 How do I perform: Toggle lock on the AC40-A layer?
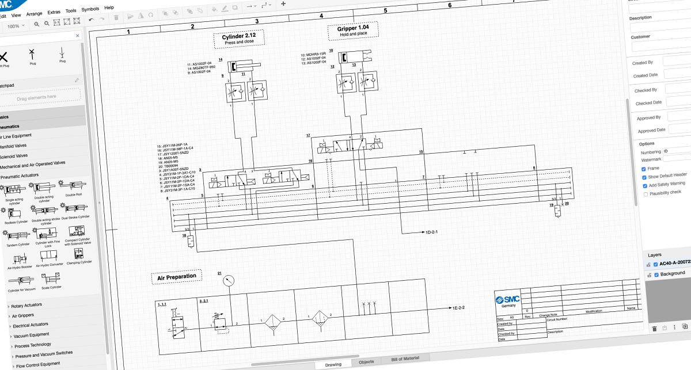click(648, 265)
